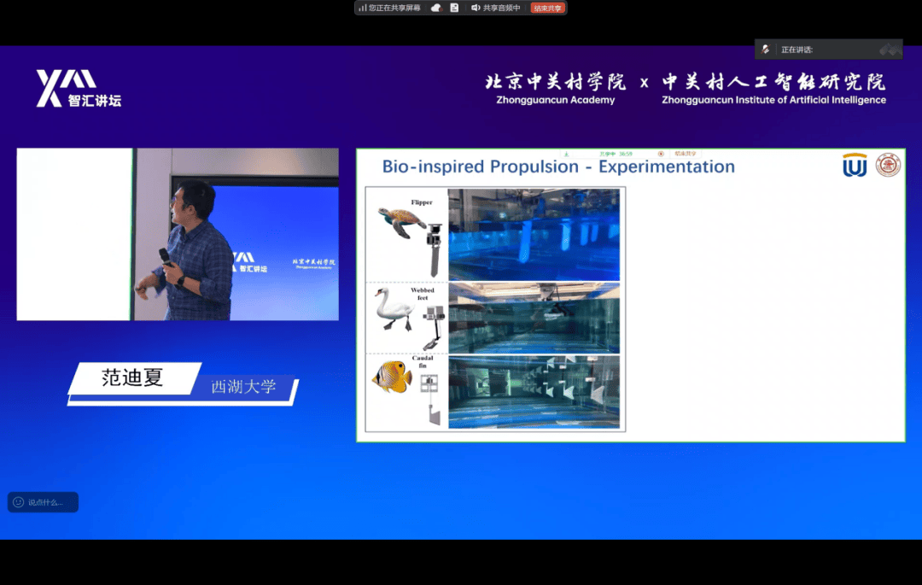Click the slide title Bio-inspired Propulsion - Experimentation
Screen dimensions: 922x585
click(558, 167)
